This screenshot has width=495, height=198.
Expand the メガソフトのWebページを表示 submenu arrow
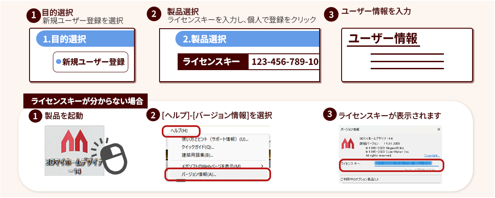262,166
